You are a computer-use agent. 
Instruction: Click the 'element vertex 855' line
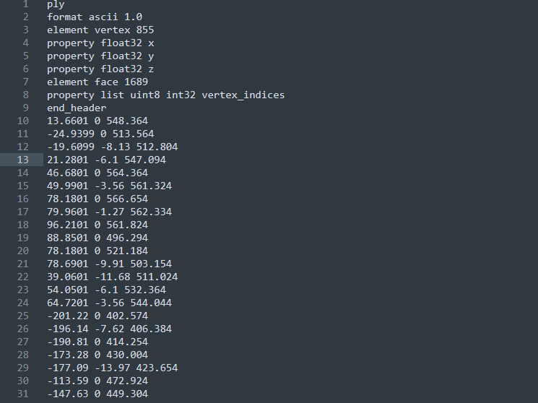pyautogui.click(x=100, y=30)
